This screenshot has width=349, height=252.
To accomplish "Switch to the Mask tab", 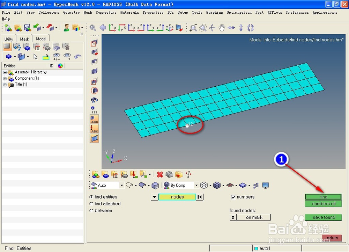I will (x=24, y=39).
